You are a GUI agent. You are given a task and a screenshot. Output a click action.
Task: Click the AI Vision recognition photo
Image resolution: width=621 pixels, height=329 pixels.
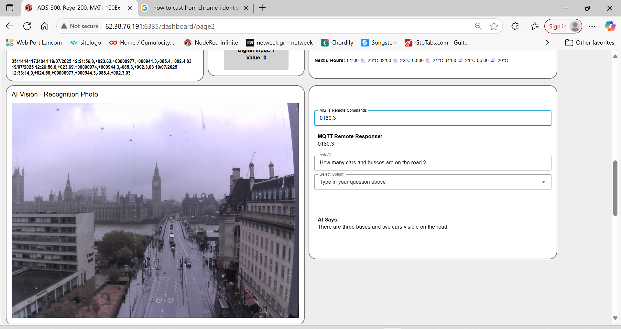pos(155,210)
